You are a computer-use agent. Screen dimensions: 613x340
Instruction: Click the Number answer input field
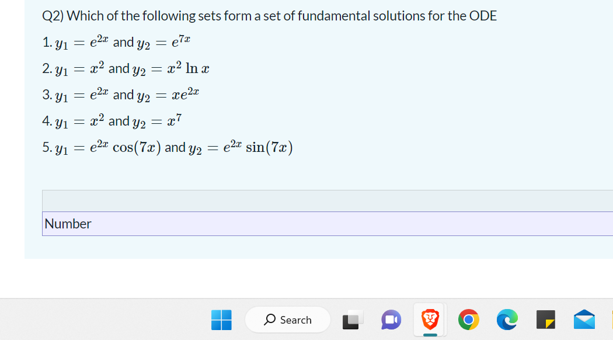pyautogui.click(x=234, y=224)
